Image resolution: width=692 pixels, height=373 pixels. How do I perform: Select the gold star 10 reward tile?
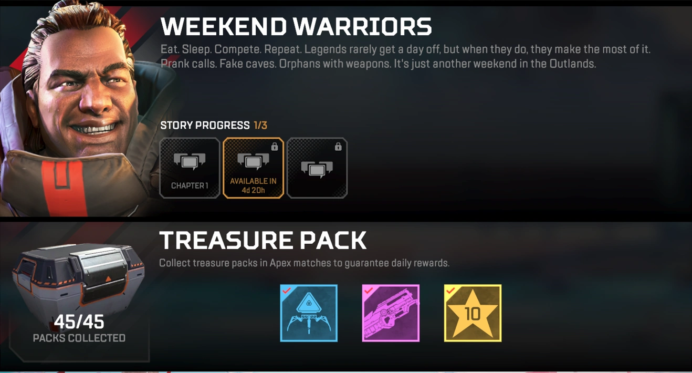(473, 313)
